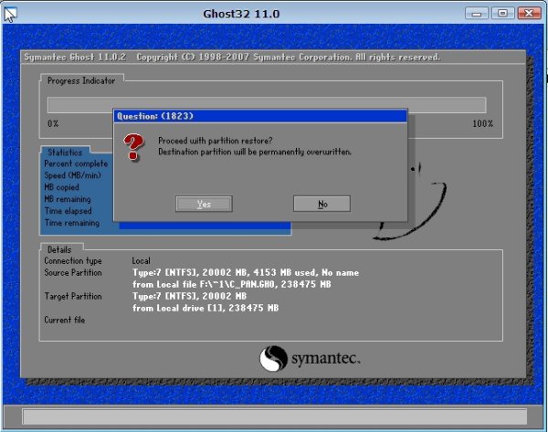The height and width of the screenshot is (432, 548).
Task: Click the Progress Indicator group label
Action: (82, 80)
